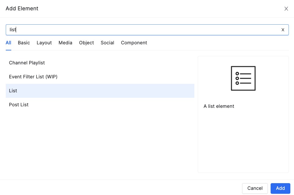Click the 'A list element' description

point(219,106)
